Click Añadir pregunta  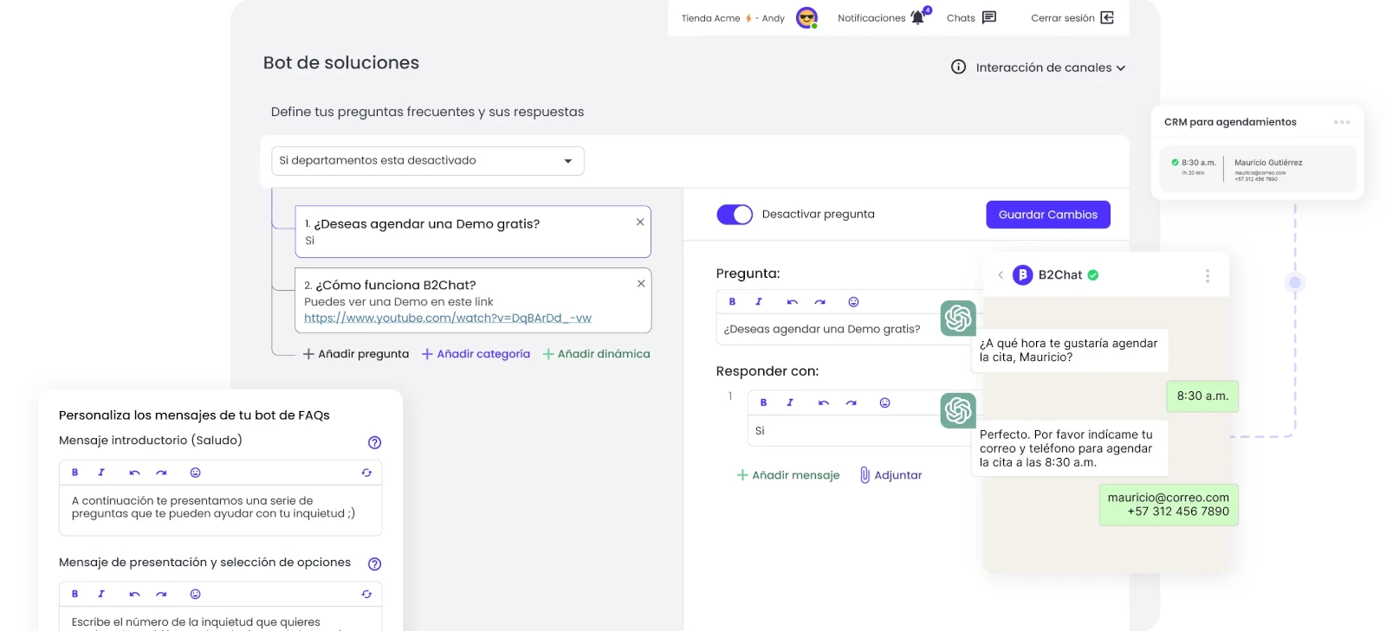[x=356, y=353]
